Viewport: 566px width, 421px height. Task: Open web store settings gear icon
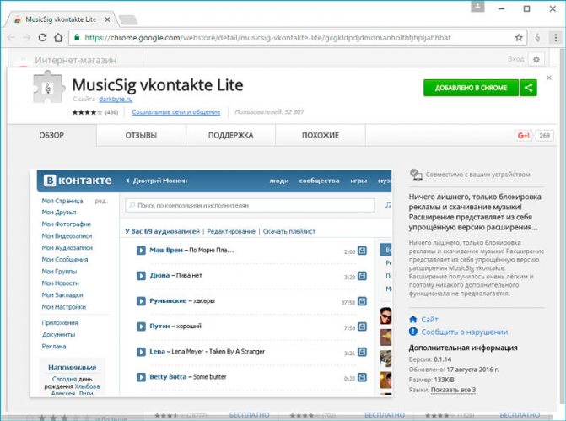[536, 59]
